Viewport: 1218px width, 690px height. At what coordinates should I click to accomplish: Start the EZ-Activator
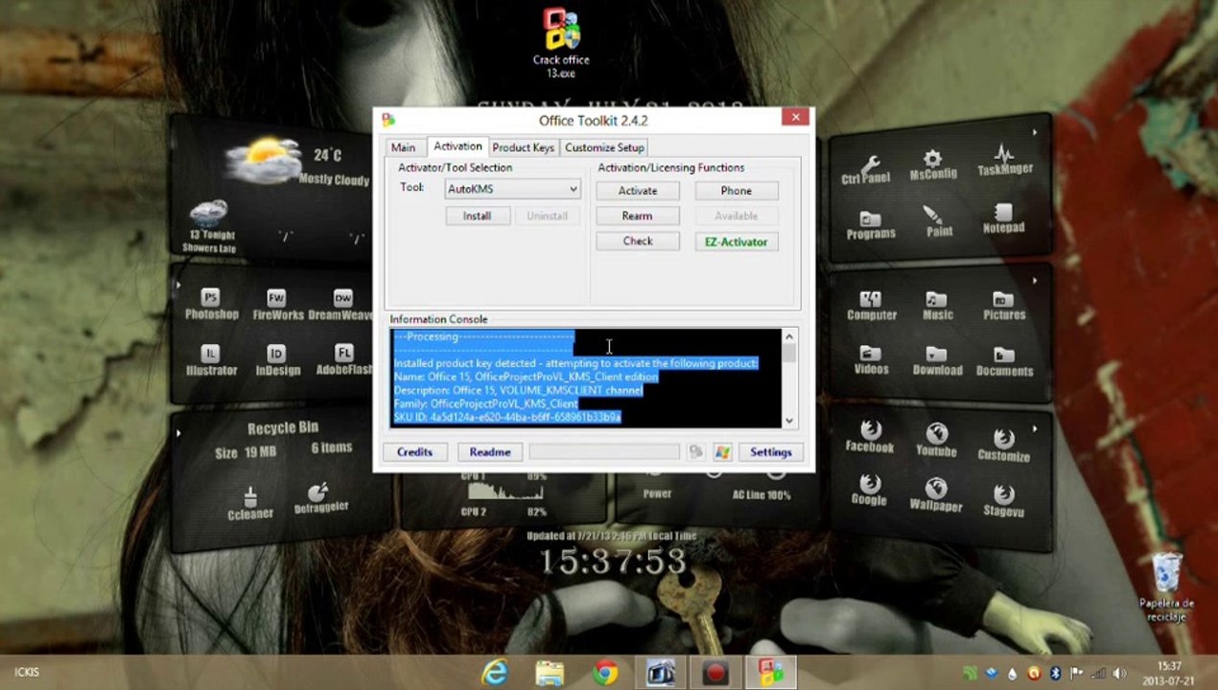click(737, 241)
